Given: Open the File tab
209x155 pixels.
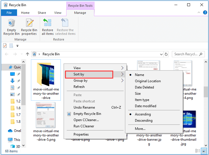Looking at the screenshot, I should (9, 13).
